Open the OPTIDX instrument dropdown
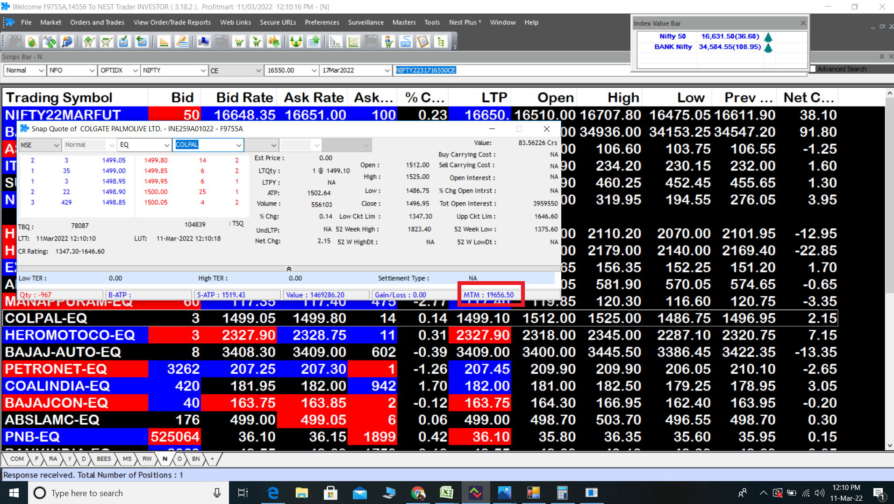Image resolution: width=894 pixels, height=504 pixels. pos(119,70)
